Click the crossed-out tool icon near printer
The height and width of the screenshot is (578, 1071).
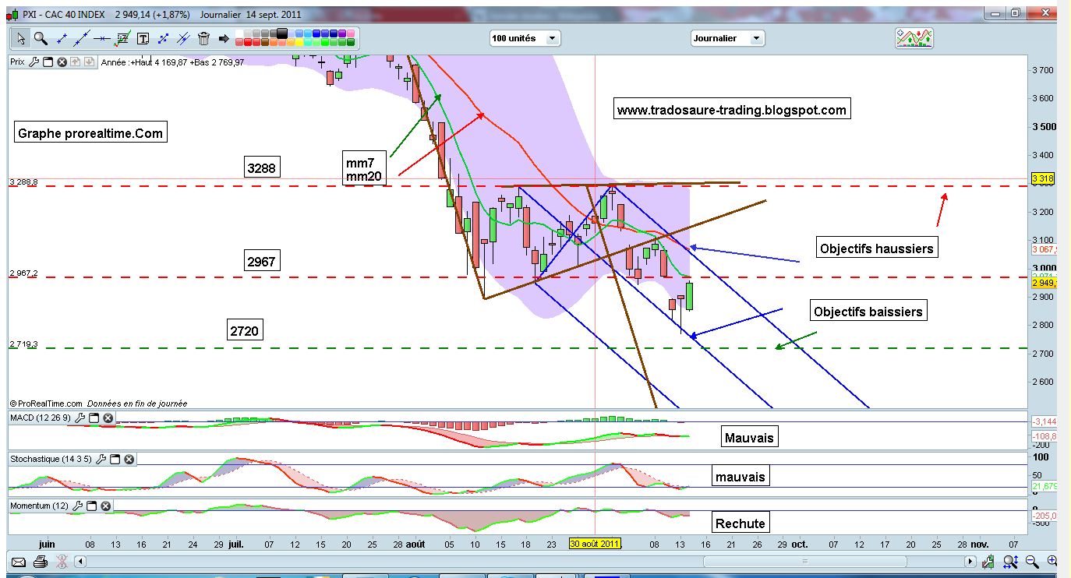[x=62, y=562]
